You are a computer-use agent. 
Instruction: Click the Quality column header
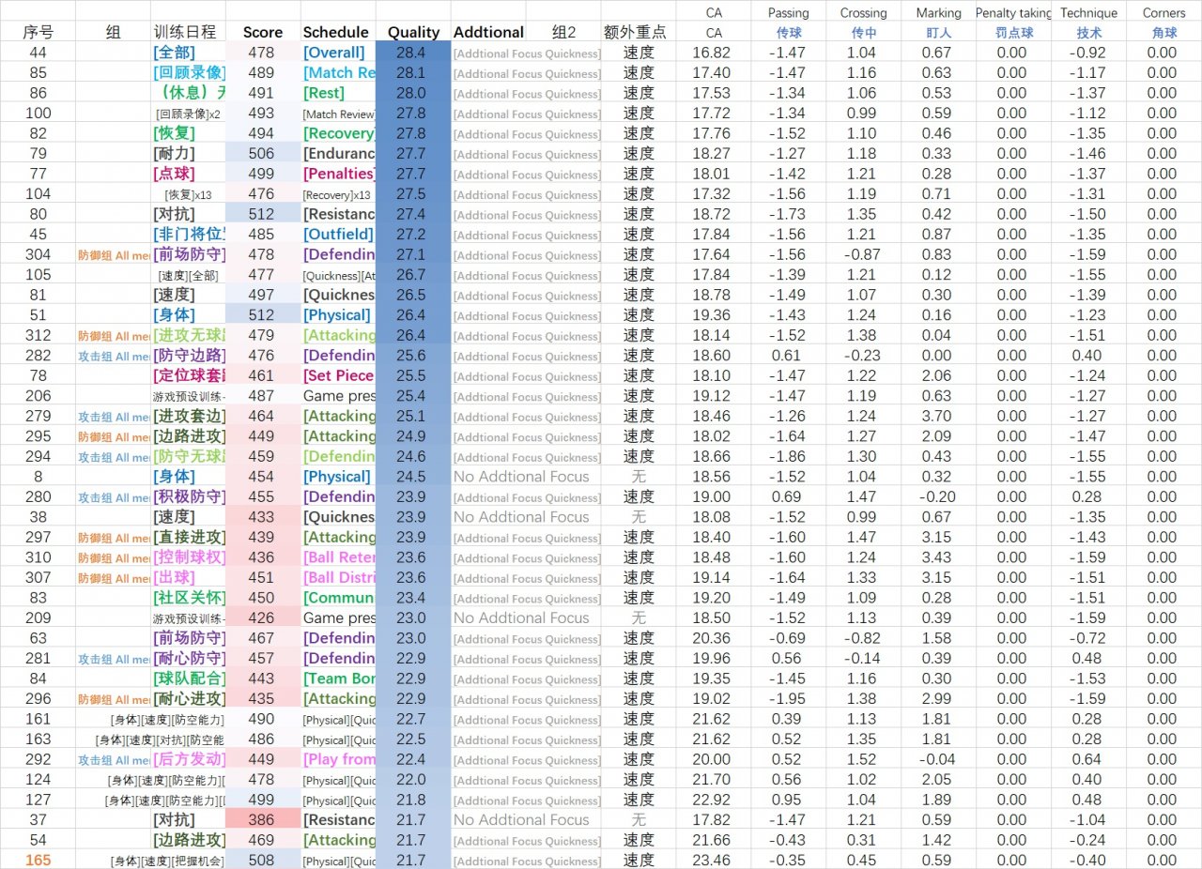tap(413, 32)
